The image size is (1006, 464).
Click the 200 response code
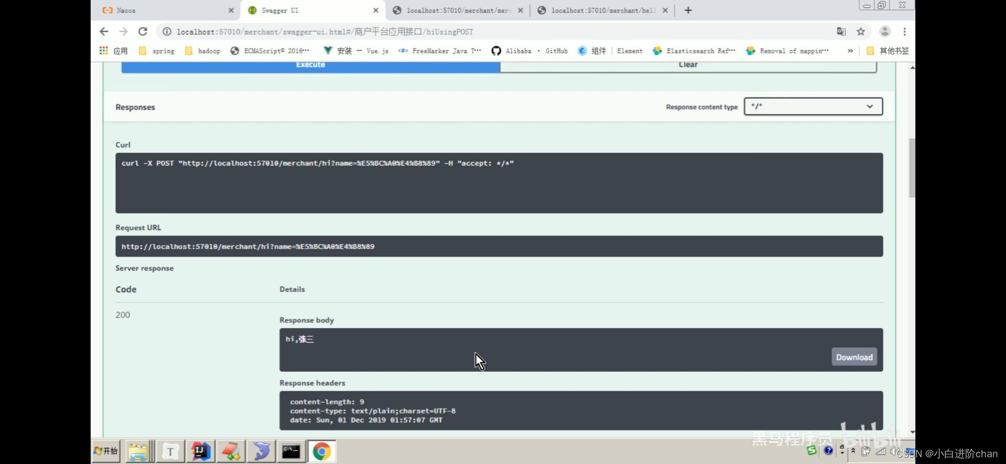pyautogui.click(x=123, y=315)
